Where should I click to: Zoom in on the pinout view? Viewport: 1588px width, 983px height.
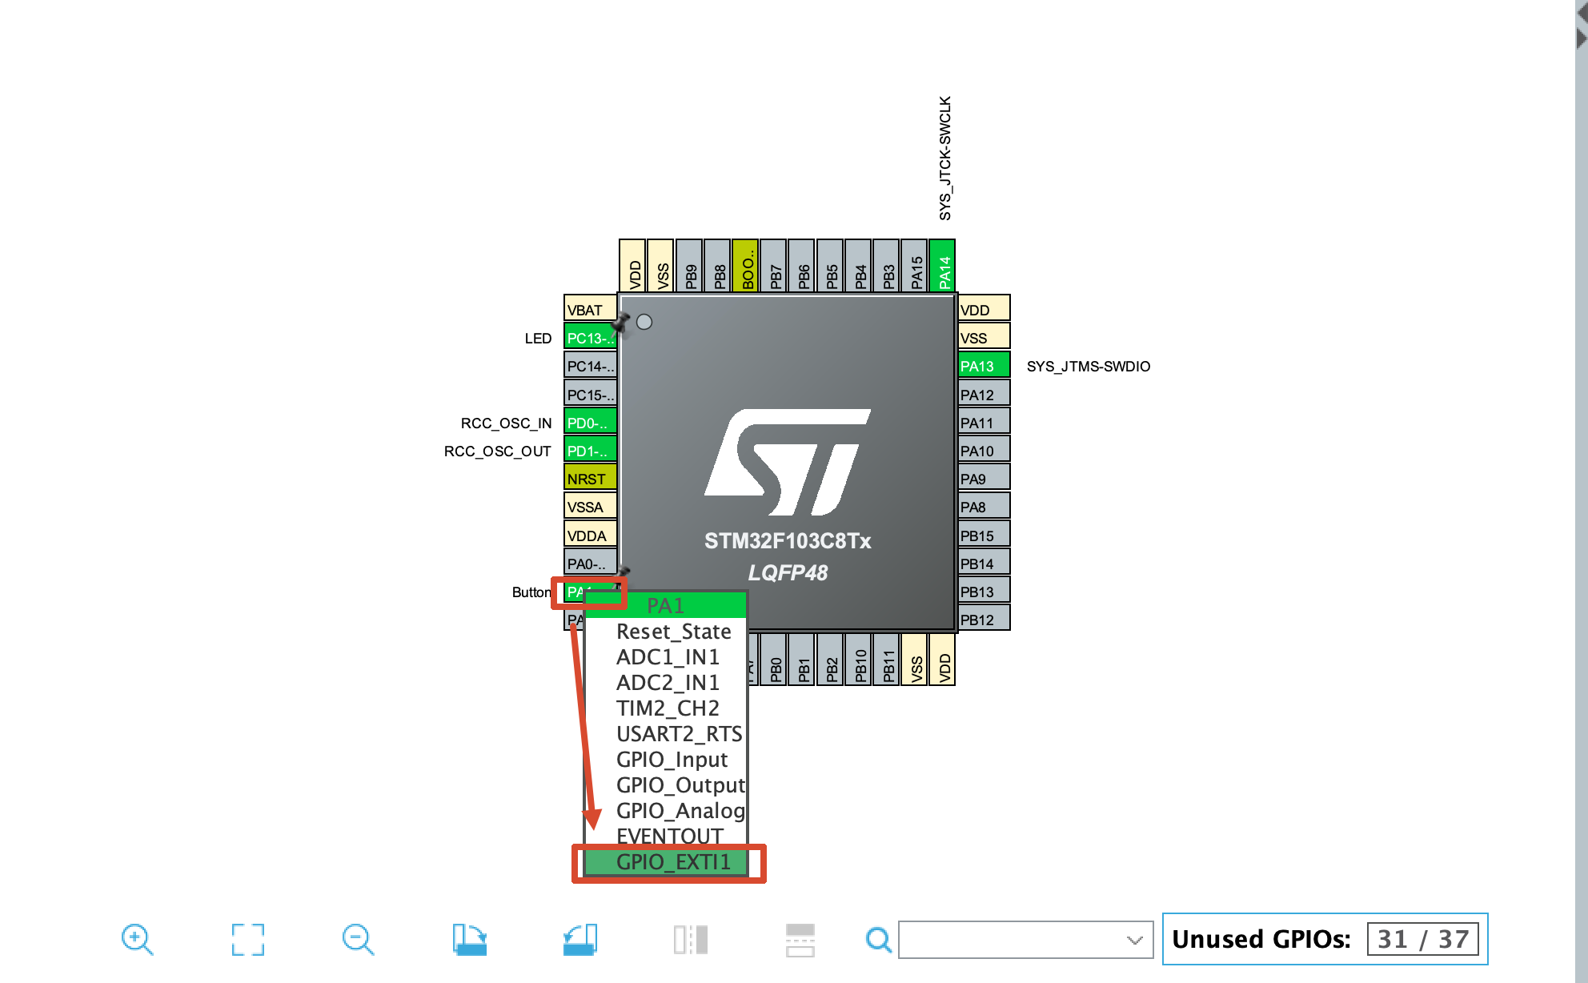pyautogui.click(x=137, y=939)
